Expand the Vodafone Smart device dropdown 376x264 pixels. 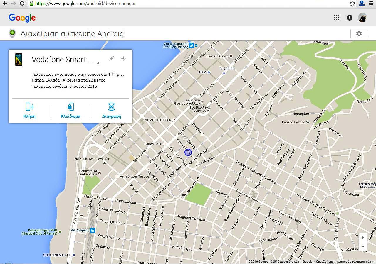pos(98,63)
